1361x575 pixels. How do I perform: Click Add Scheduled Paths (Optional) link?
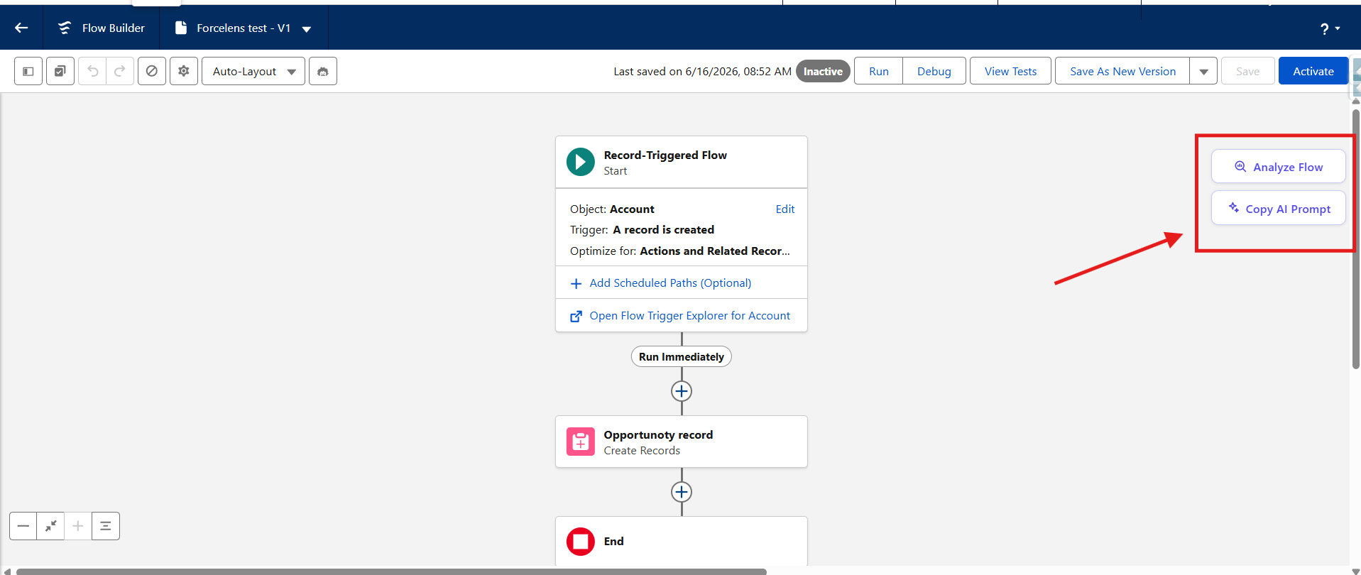pos(670,283)
